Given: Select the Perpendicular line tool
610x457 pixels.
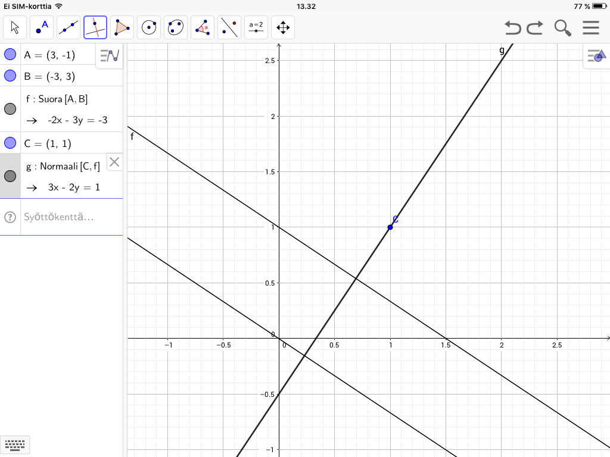Looking at the screenshot, I should pos(95,27).
